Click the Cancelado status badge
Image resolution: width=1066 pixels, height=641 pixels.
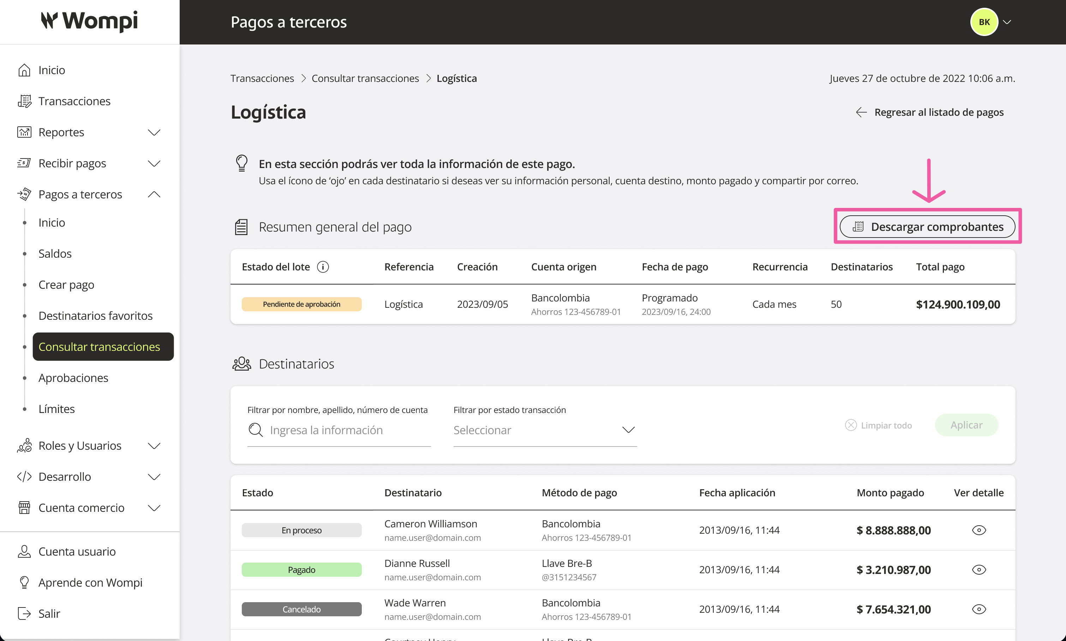pos(301,610)
